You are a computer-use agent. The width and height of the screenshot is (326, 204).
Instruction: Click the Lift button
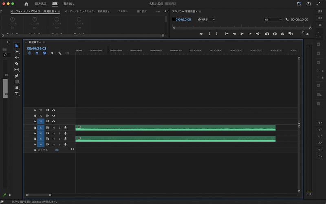[267, 34]
